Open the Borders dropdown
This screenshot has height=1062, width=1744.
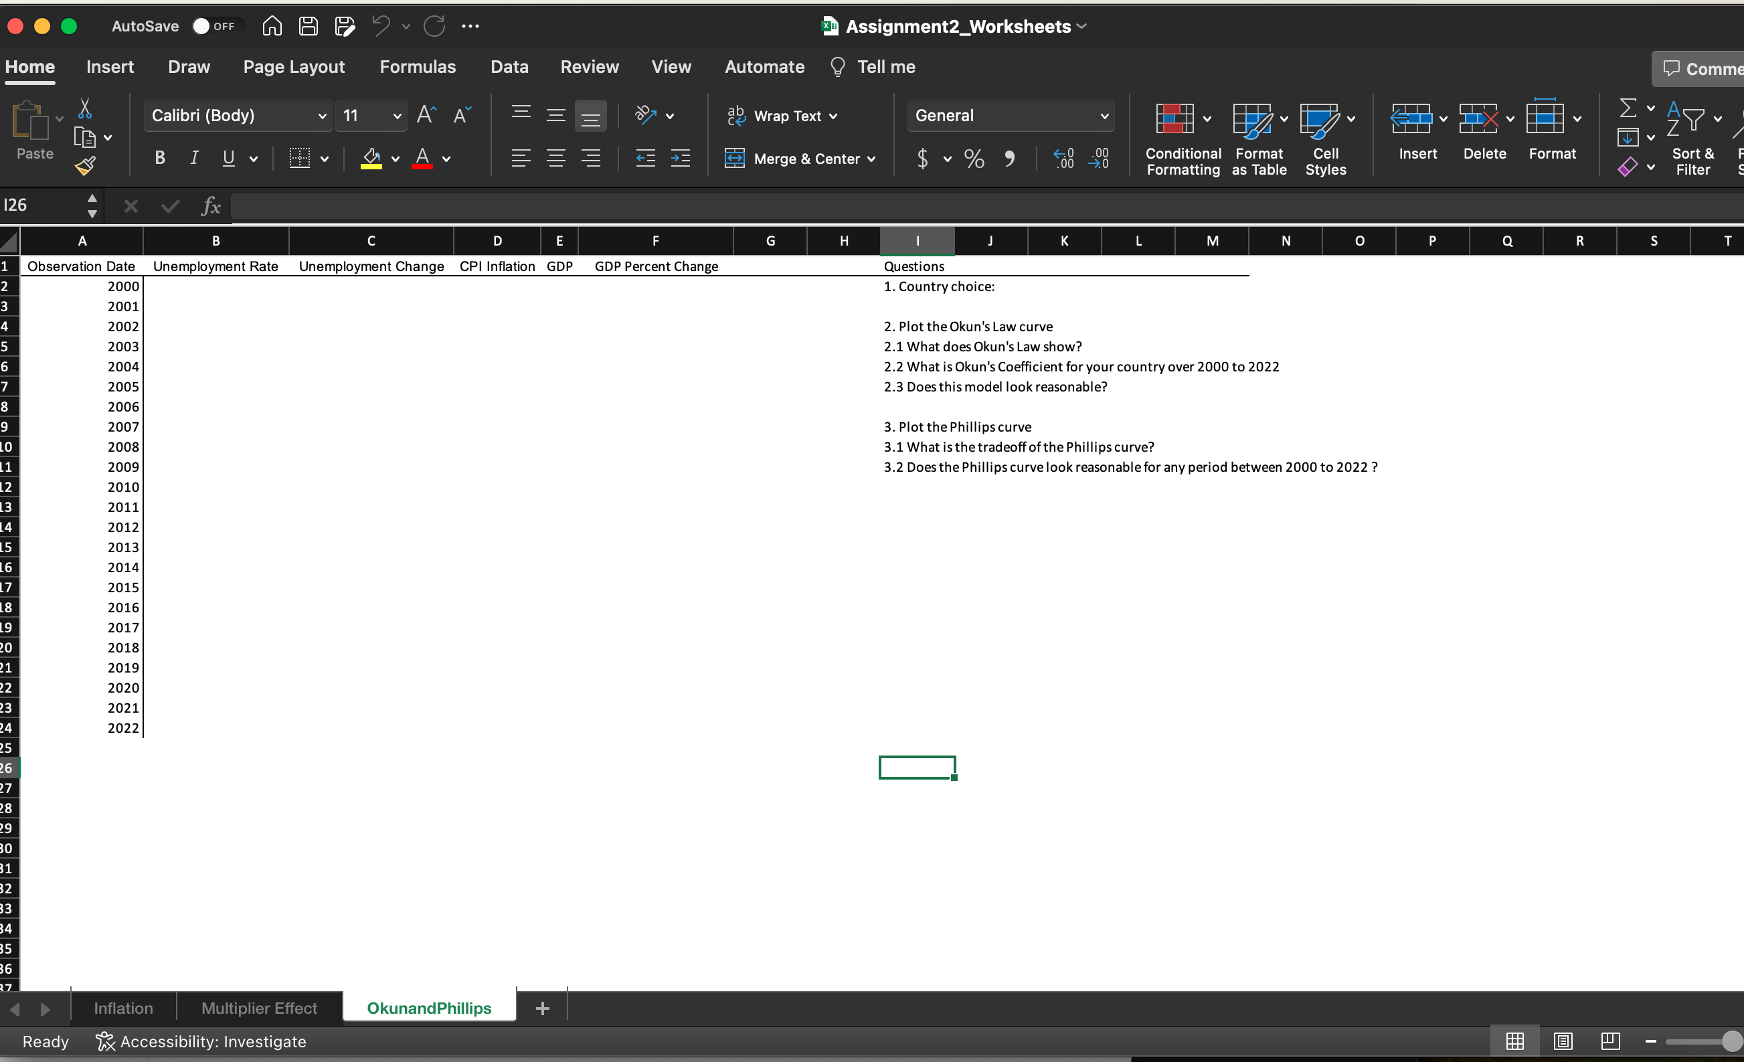(324, 159)
